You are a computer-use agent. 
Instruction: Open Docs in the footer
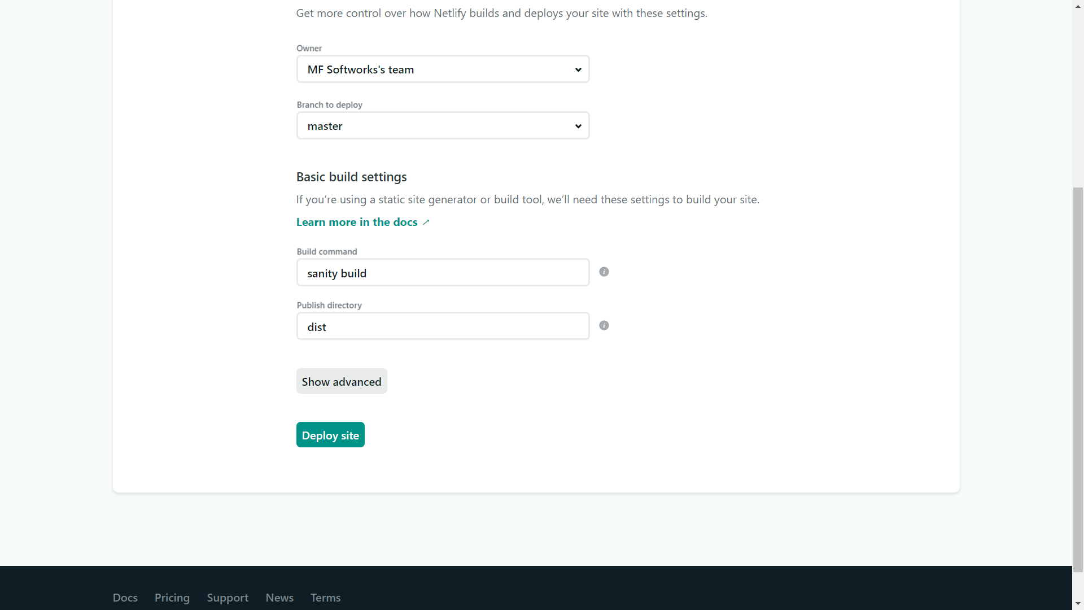tap(125, 598)
